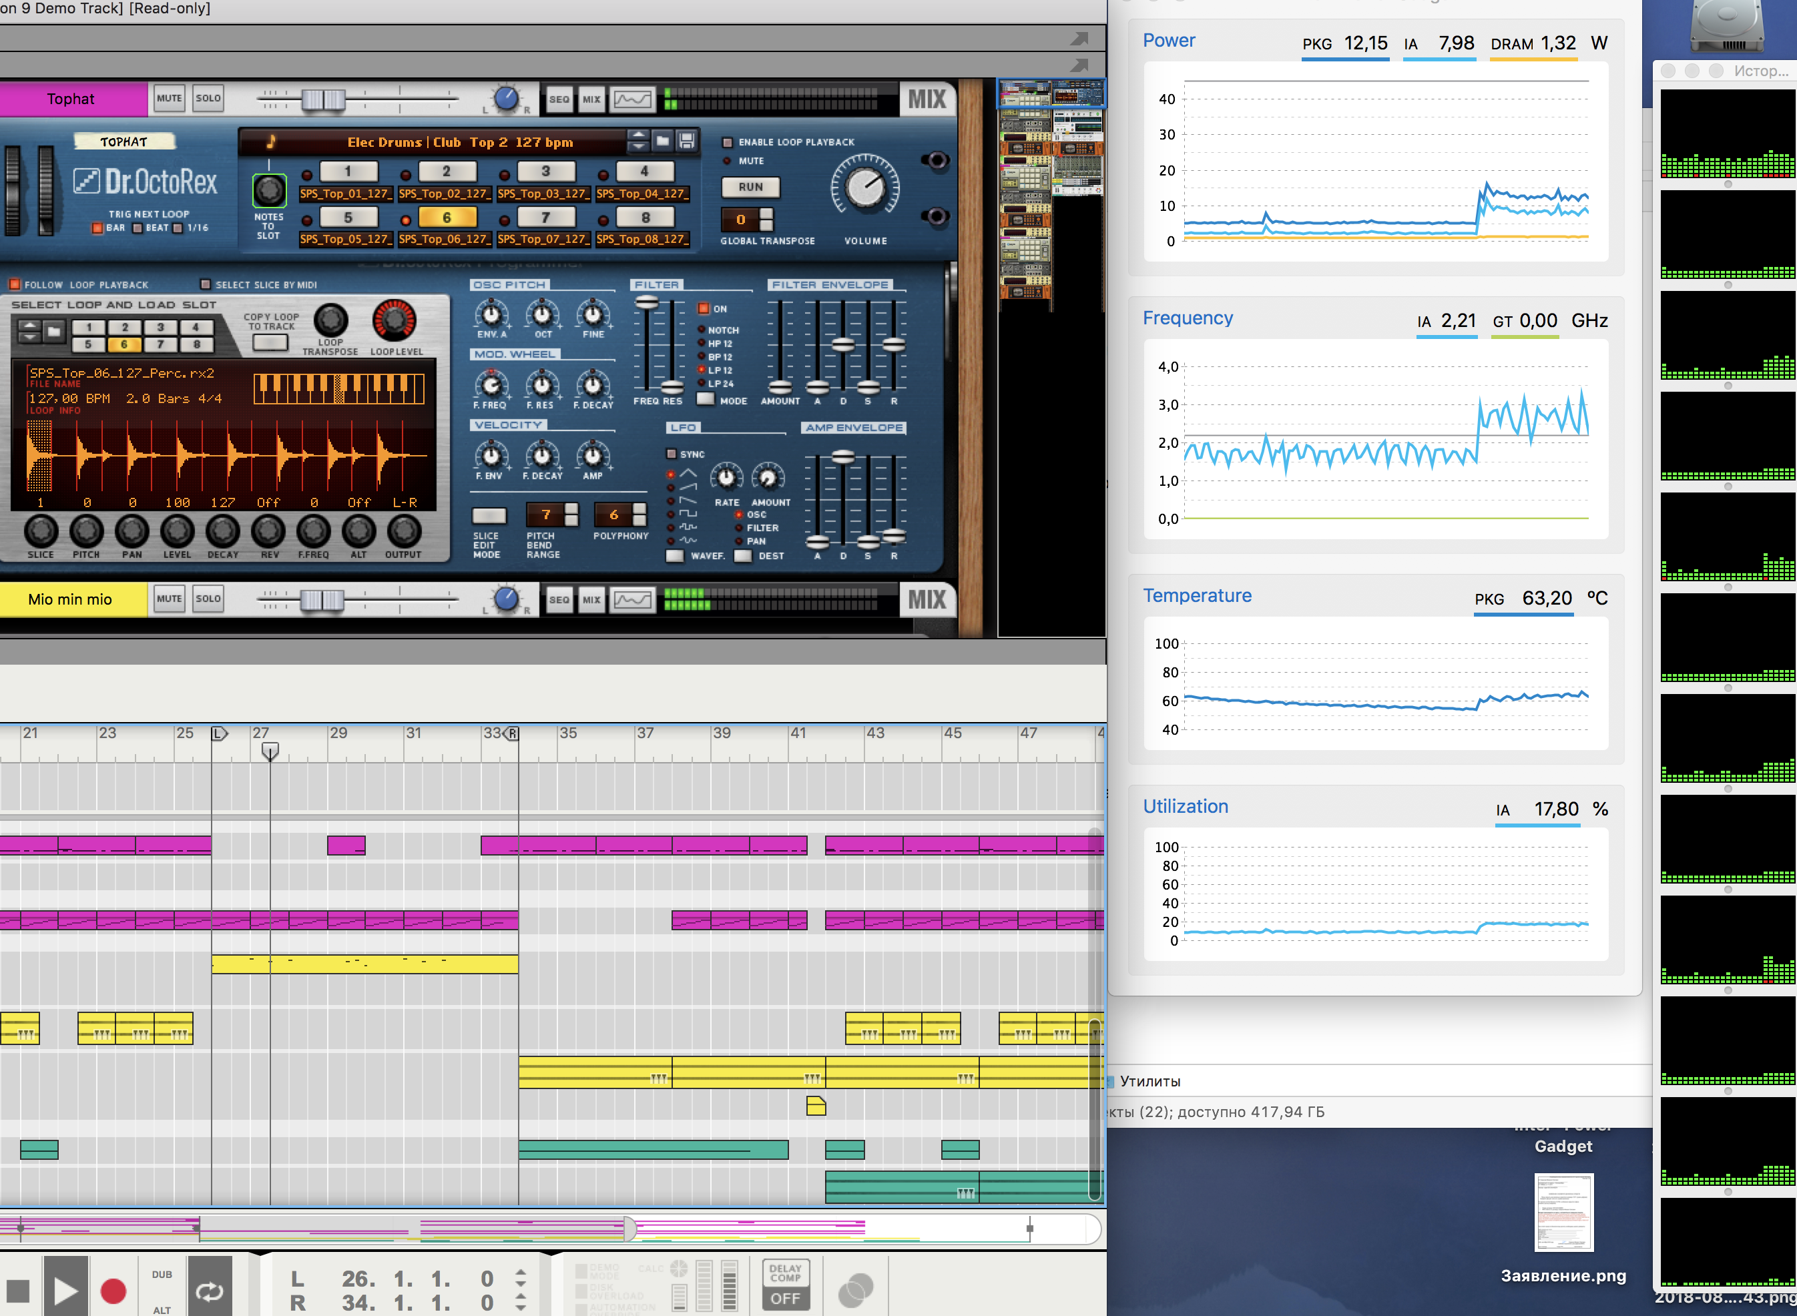
Task: Click loop up/down arrows in slot selector
Action: [29, 330]
